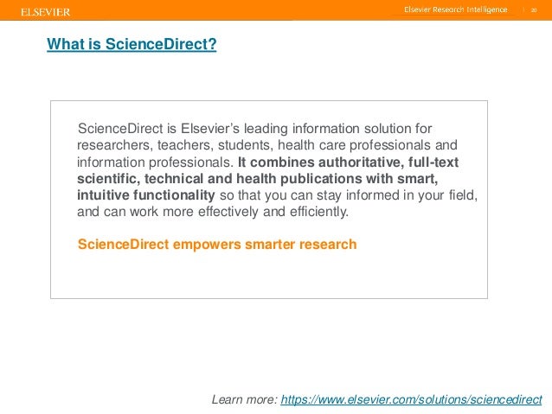The width and height of the screenshot is (552, 414).
Task: Click the words 'health care professionals and'
Action: click(x=371, y=145)
